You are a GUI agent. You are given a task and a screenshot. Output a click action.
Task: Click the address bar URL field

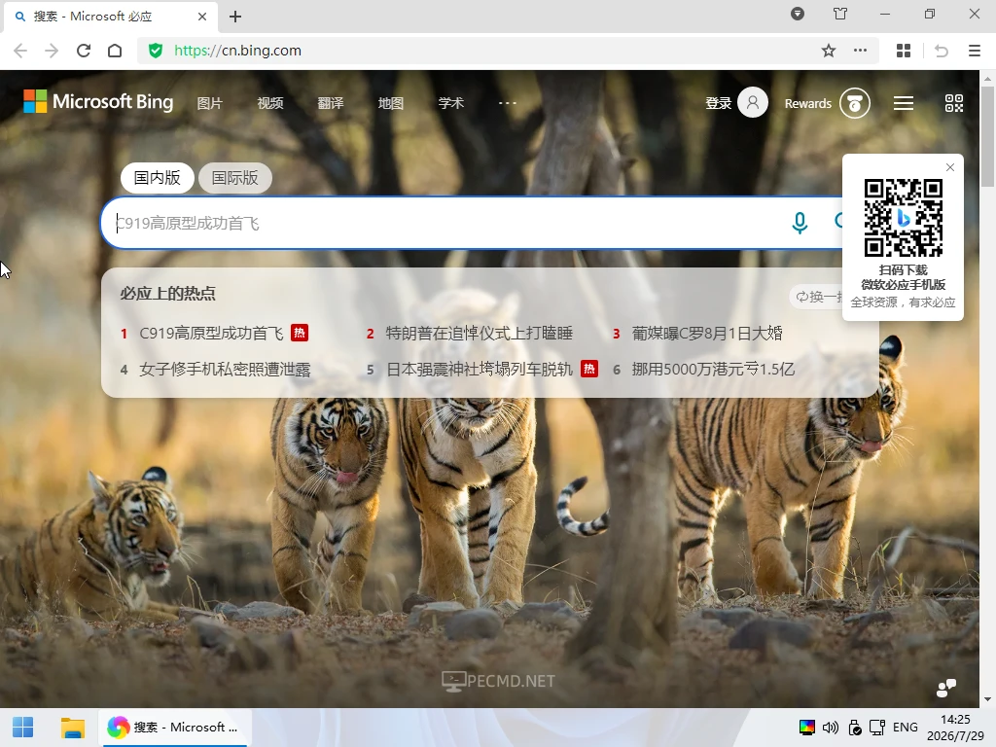click(x=477, y=51)
